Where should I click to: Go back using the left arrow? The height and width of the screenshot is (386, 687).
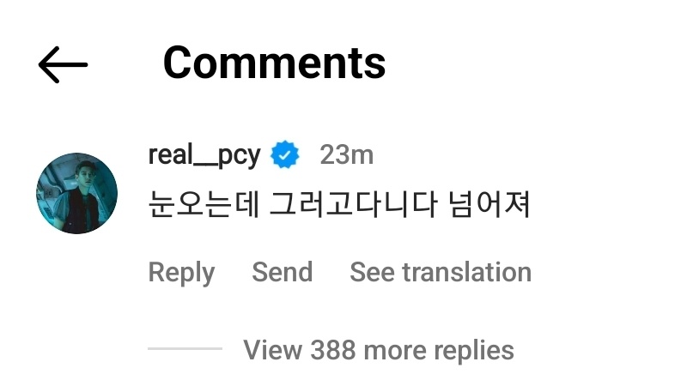tap(63, 65)
